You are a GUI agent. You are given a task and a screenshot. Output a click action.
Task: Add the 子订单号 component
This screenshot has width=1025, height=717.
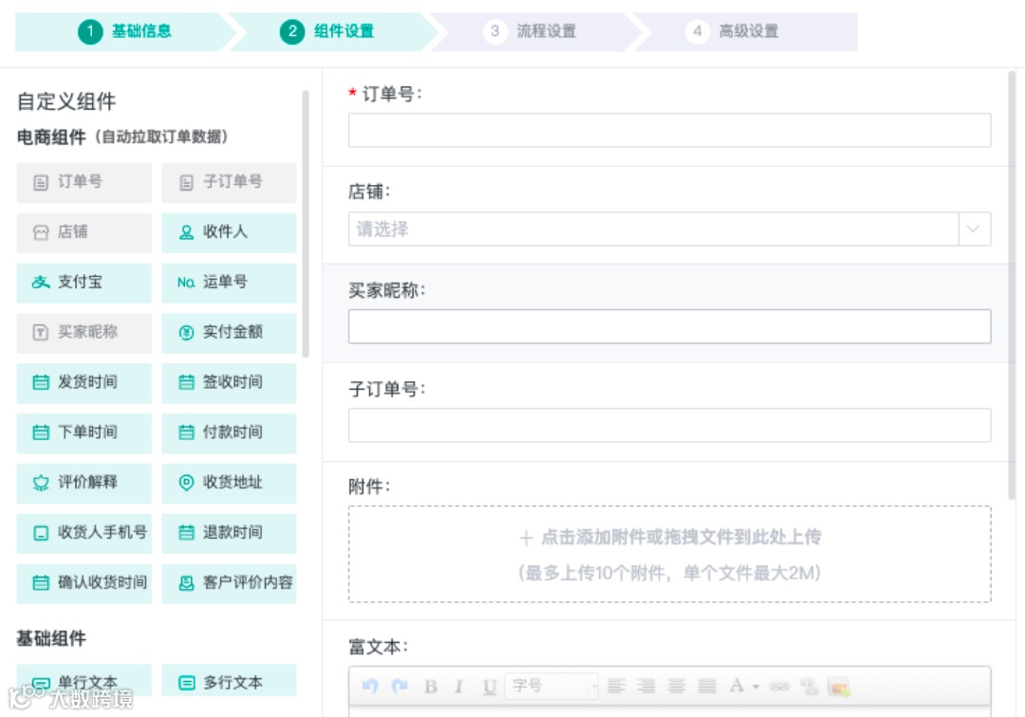click(229, 182)
